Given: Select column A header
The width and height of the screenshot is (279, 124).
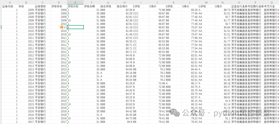Looking at the screenshot, I should (x=10, y=3).
